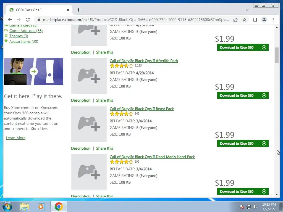Open Game Add-ons (38) link

coord(26,31)
